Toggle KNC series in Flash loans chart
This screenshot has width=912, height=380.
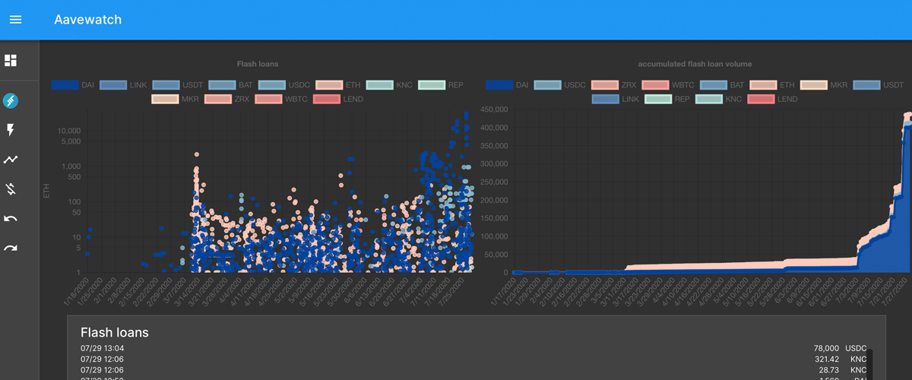388,85
